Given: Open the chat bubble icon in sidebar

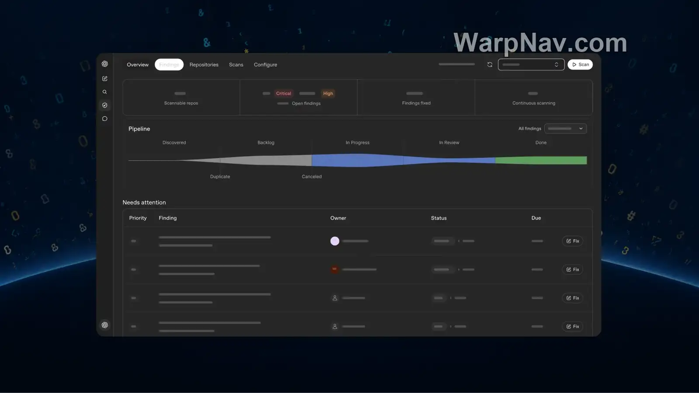Looking at the screenshot, I should pyautogui.click(x=105, y=119).
